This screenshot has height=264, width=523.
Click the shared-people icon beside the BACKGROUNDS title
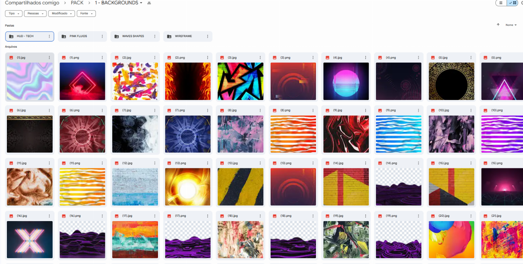tap(149, 3)
